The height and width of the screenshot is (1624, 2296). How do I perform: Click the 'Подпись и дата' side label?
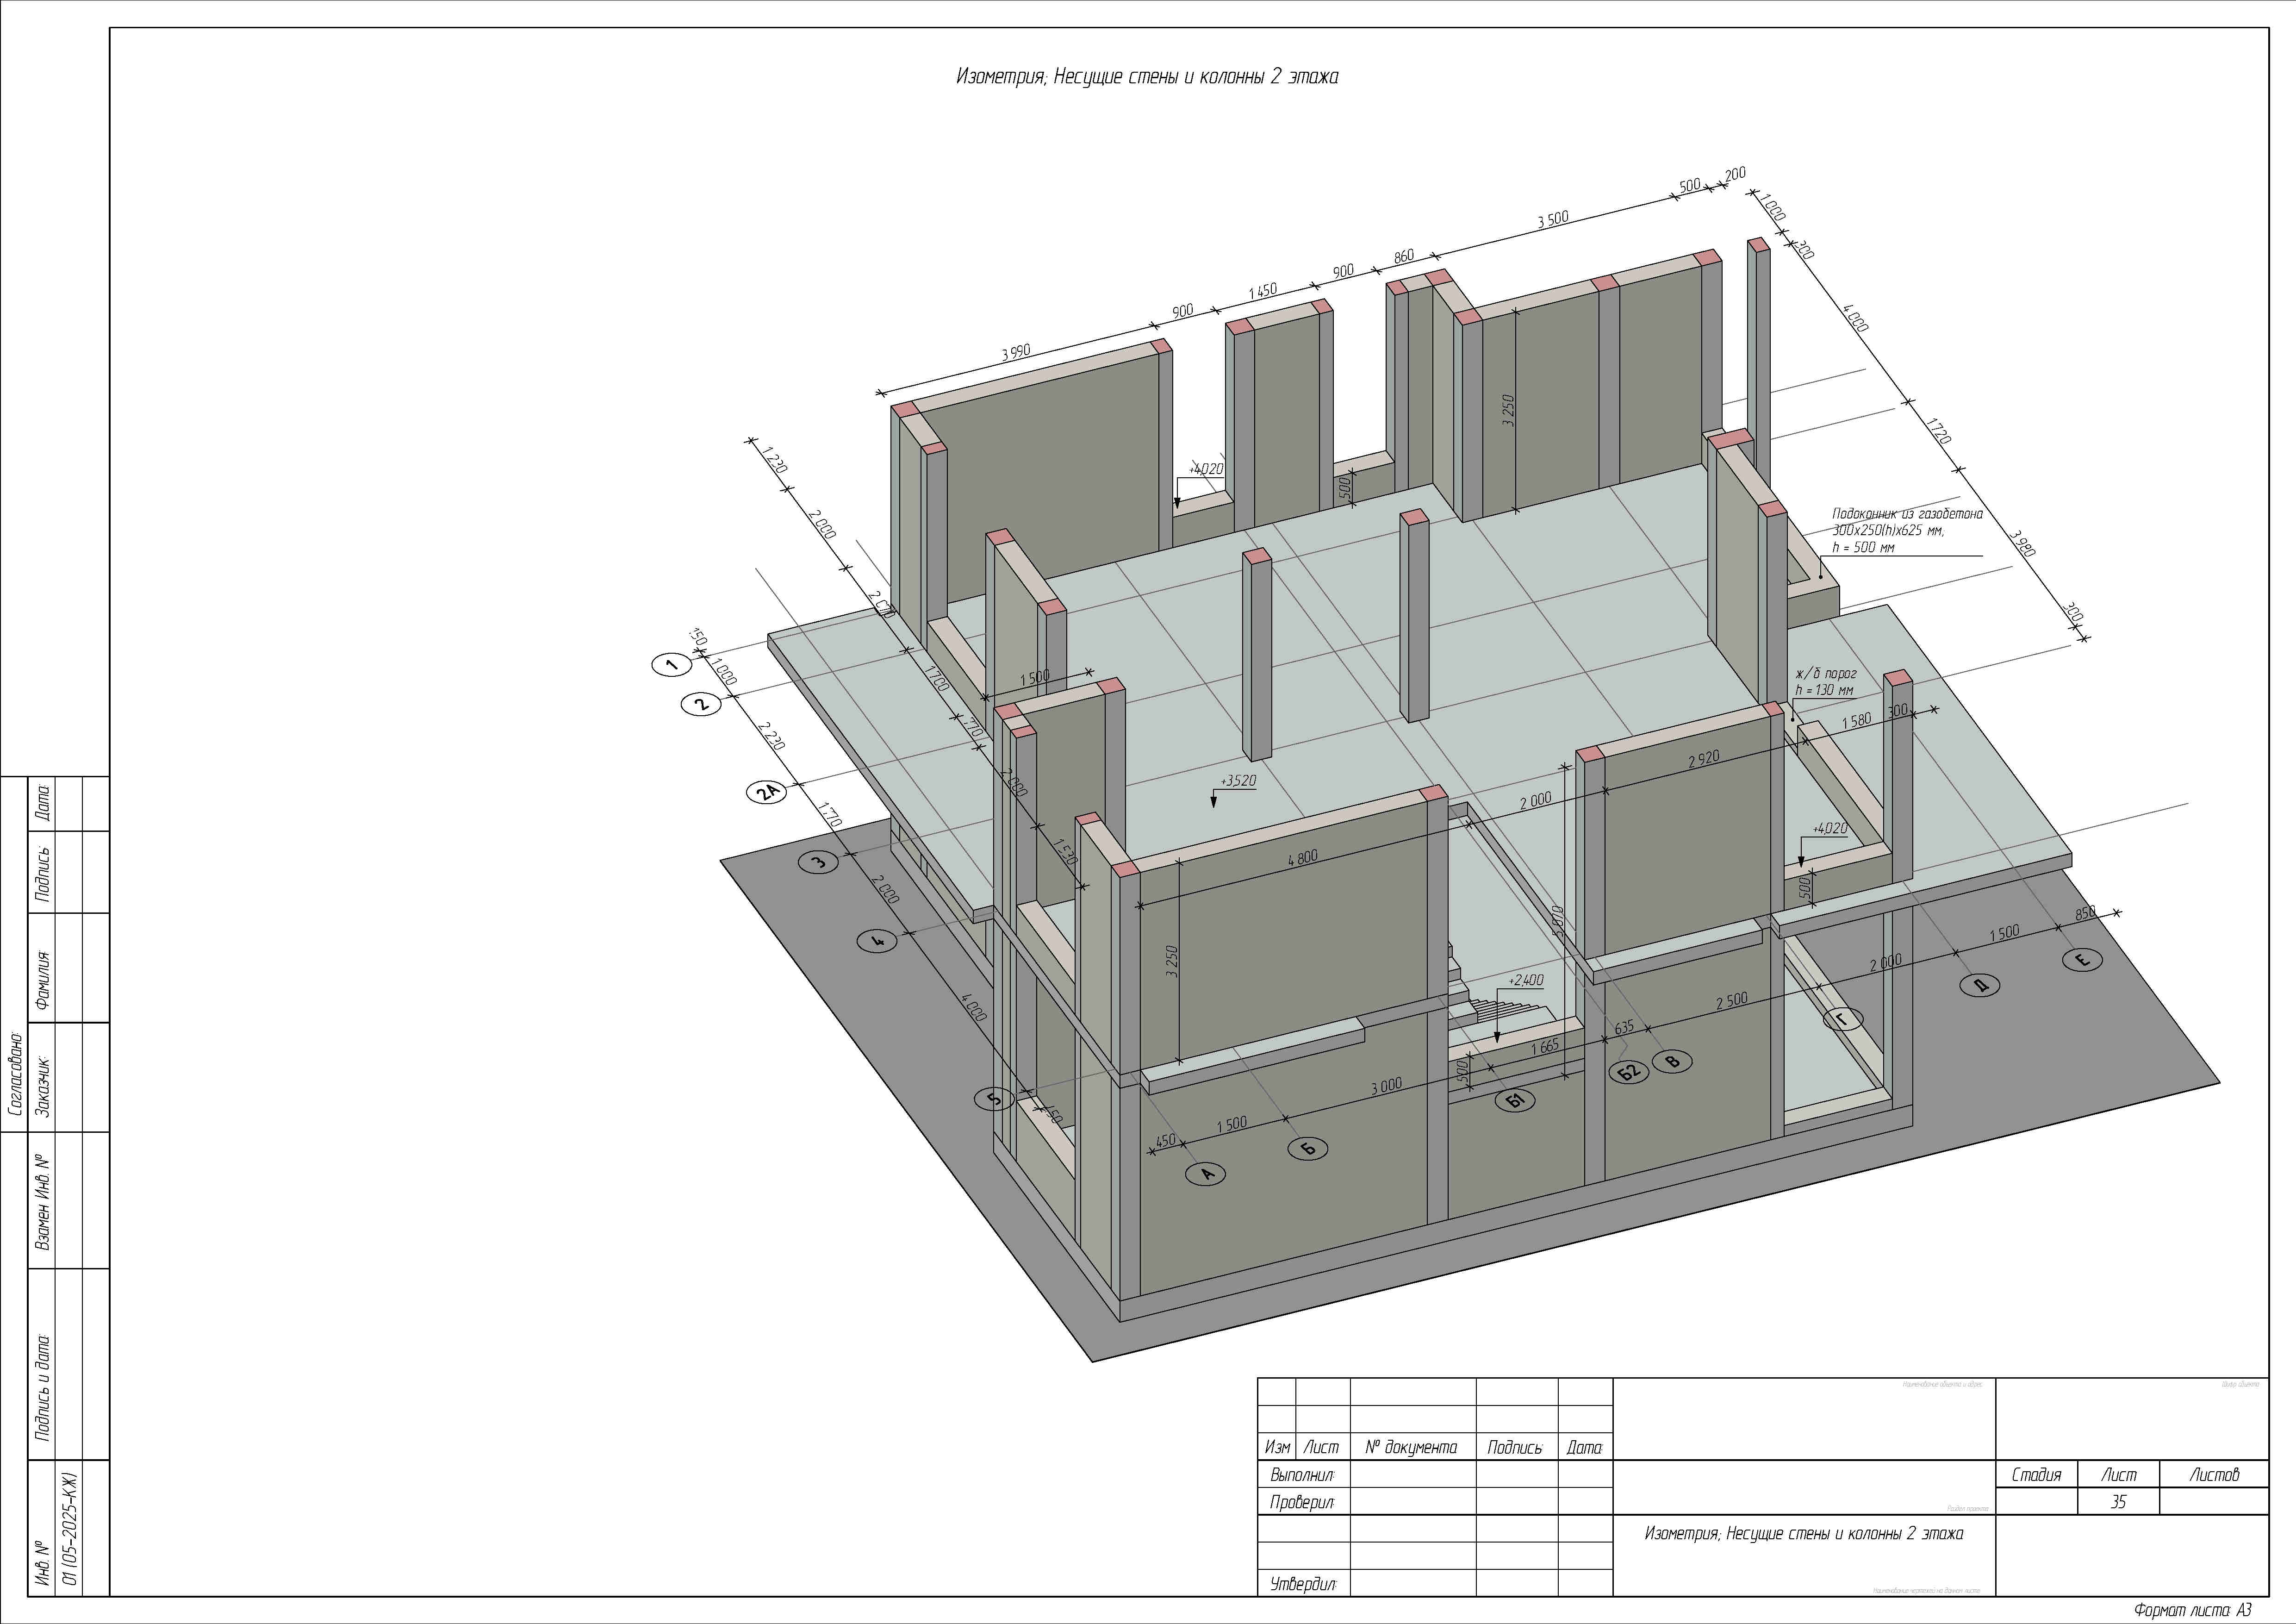click(x=43, y=1386)
